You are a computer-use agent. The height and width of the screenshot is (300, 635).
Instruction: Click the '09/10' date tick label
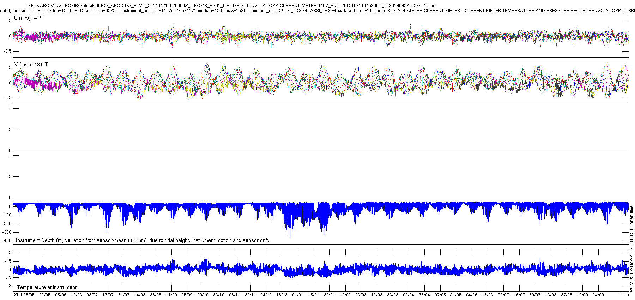[x=203, y=295]
